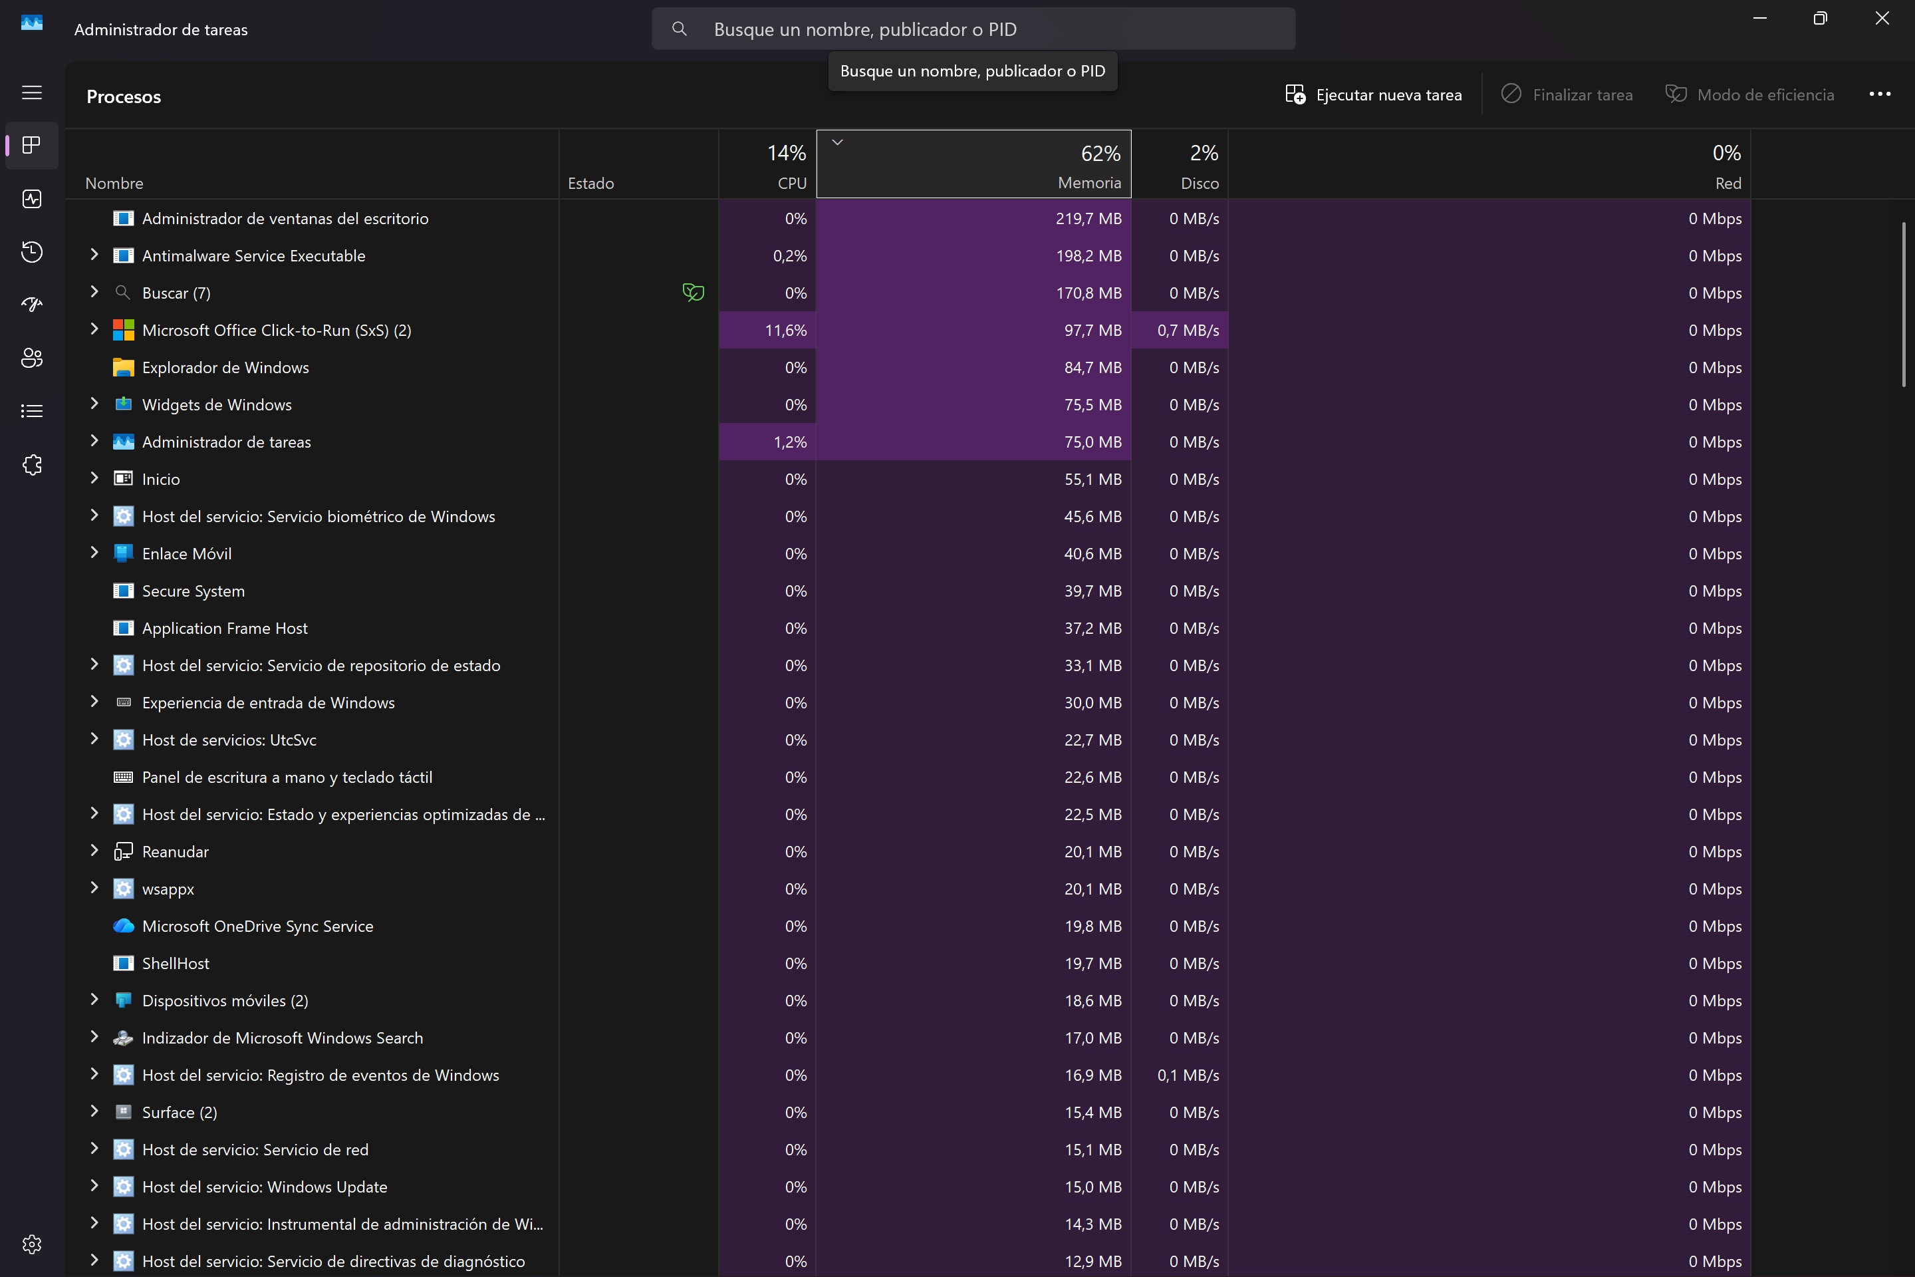The width and height of the screenshot is (1915, 1277).
Task: Sort by the CPU column header
Action: click(x=768, y=164)
